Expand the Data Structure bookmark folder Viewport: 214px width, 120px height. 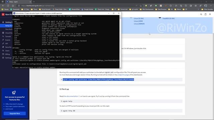(x=161, y=9)
